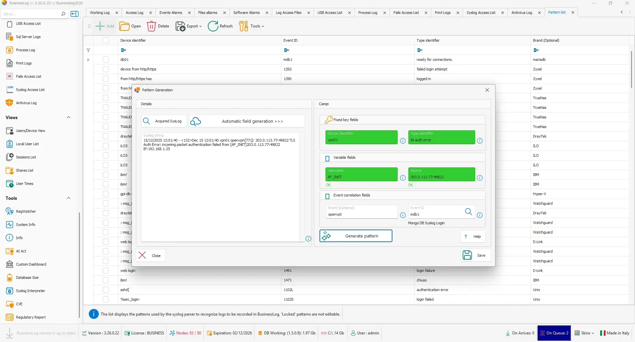The height and width of the screenshot is (342, 635).
Task: Click the Help button
Action: [473, 236]
